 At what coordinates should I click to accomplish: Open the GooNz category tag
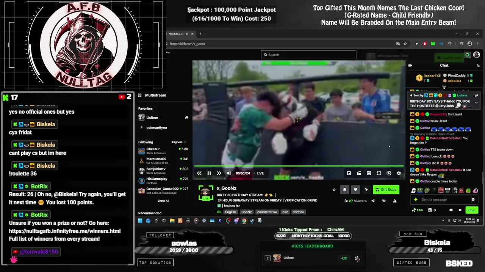(246, 212)
